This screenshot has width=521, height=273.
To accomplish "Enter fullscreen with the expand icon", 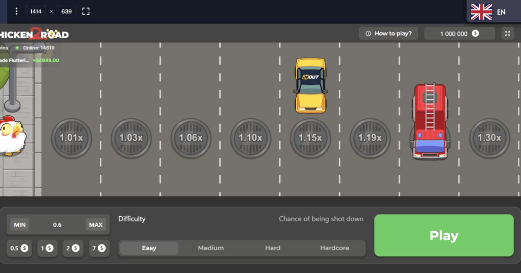I will click(x=507, y=33).
